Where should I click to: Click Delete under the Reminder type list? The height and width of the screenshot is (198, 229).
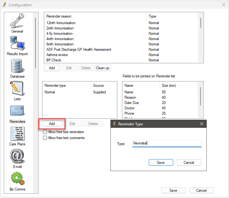click(x=93, y=124)
